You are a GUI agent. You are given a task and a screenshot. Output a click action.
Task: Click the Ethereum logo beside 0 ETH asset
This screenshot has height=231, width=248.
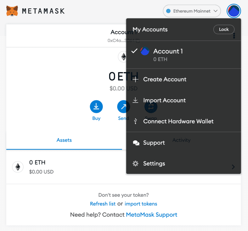18,167
